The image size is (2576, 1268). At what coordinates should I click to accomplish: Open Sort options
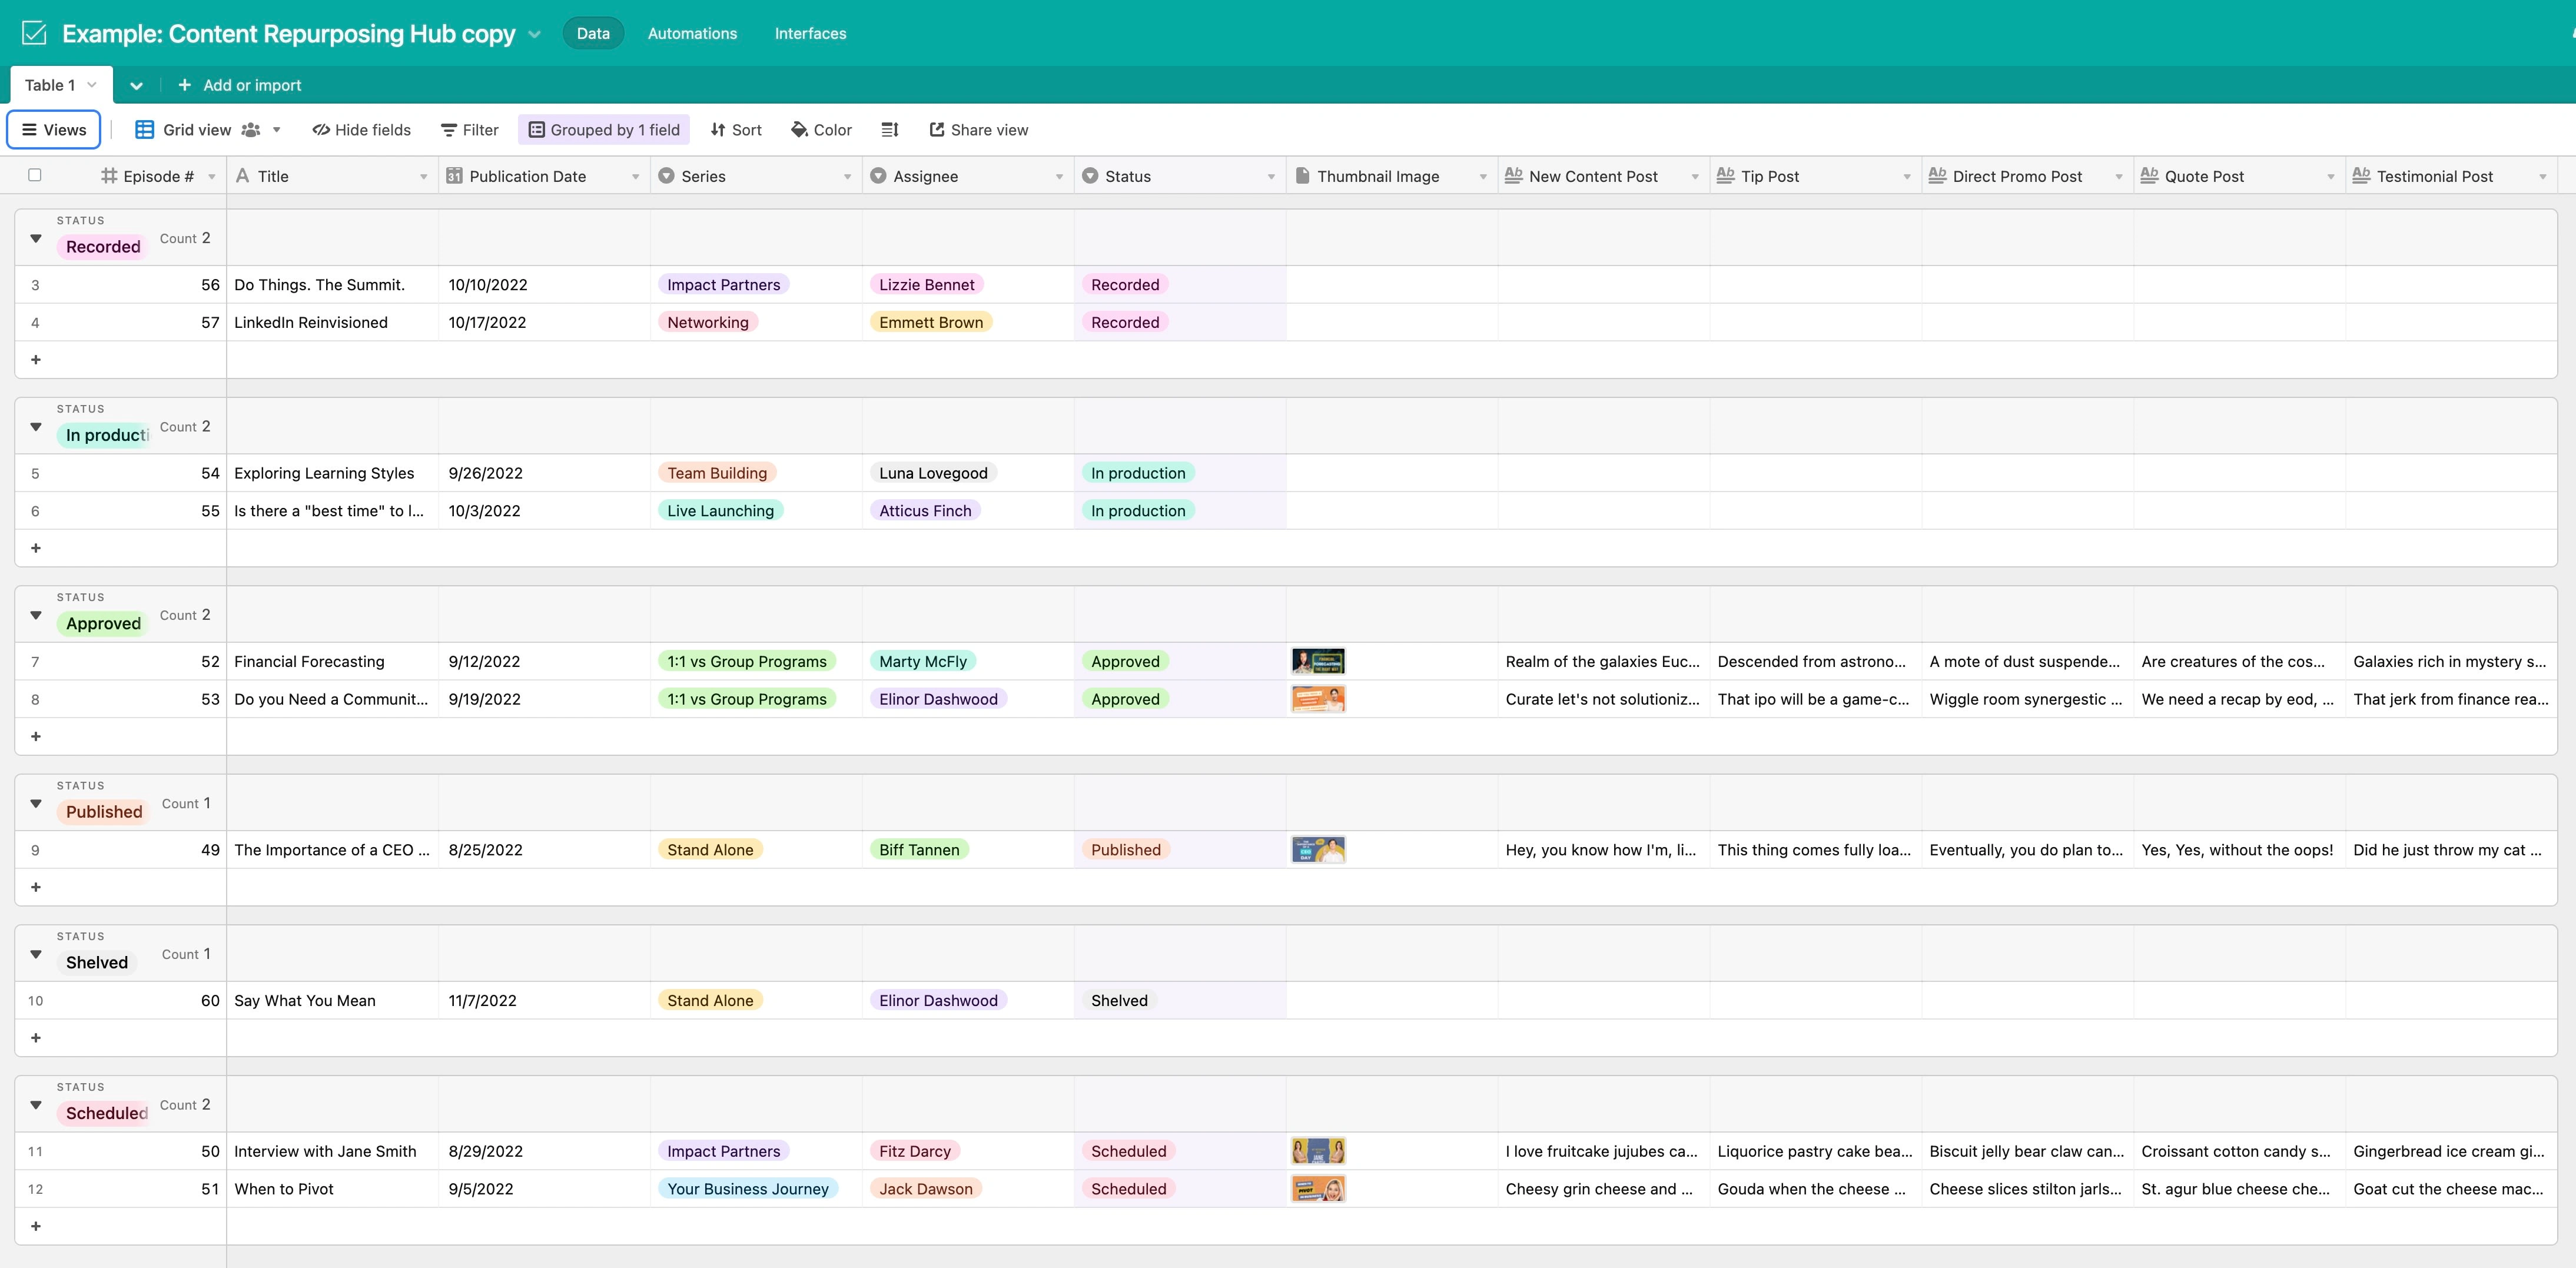[736, 130]
